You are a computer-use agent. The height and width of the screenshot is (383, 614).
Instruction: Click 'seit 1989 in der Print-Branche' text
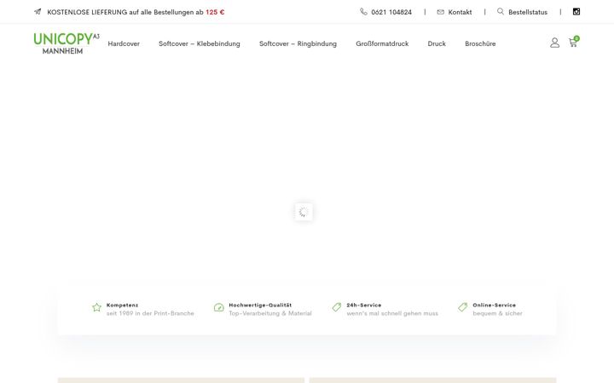150,313
